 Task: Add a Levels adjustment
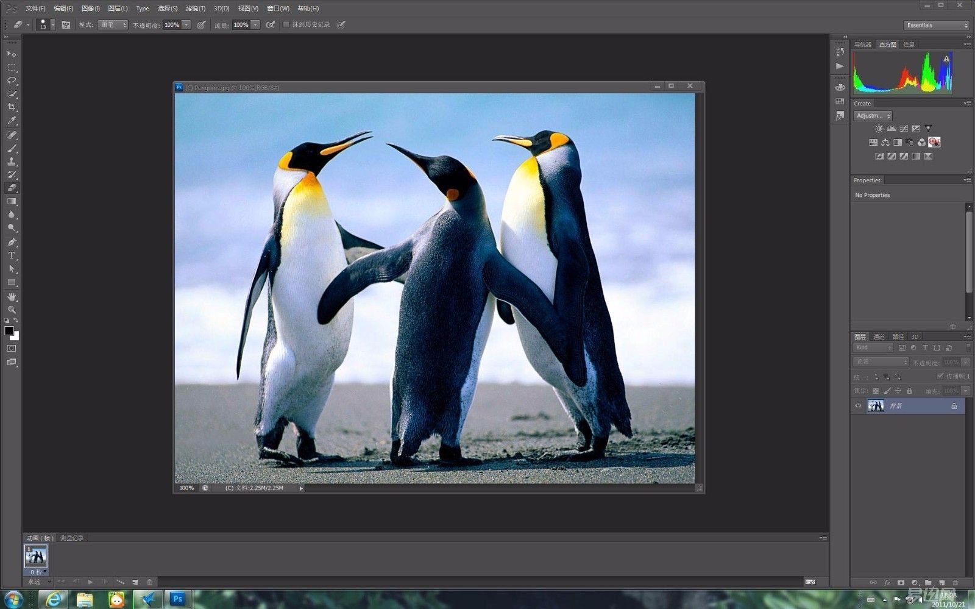click(892, 129)
